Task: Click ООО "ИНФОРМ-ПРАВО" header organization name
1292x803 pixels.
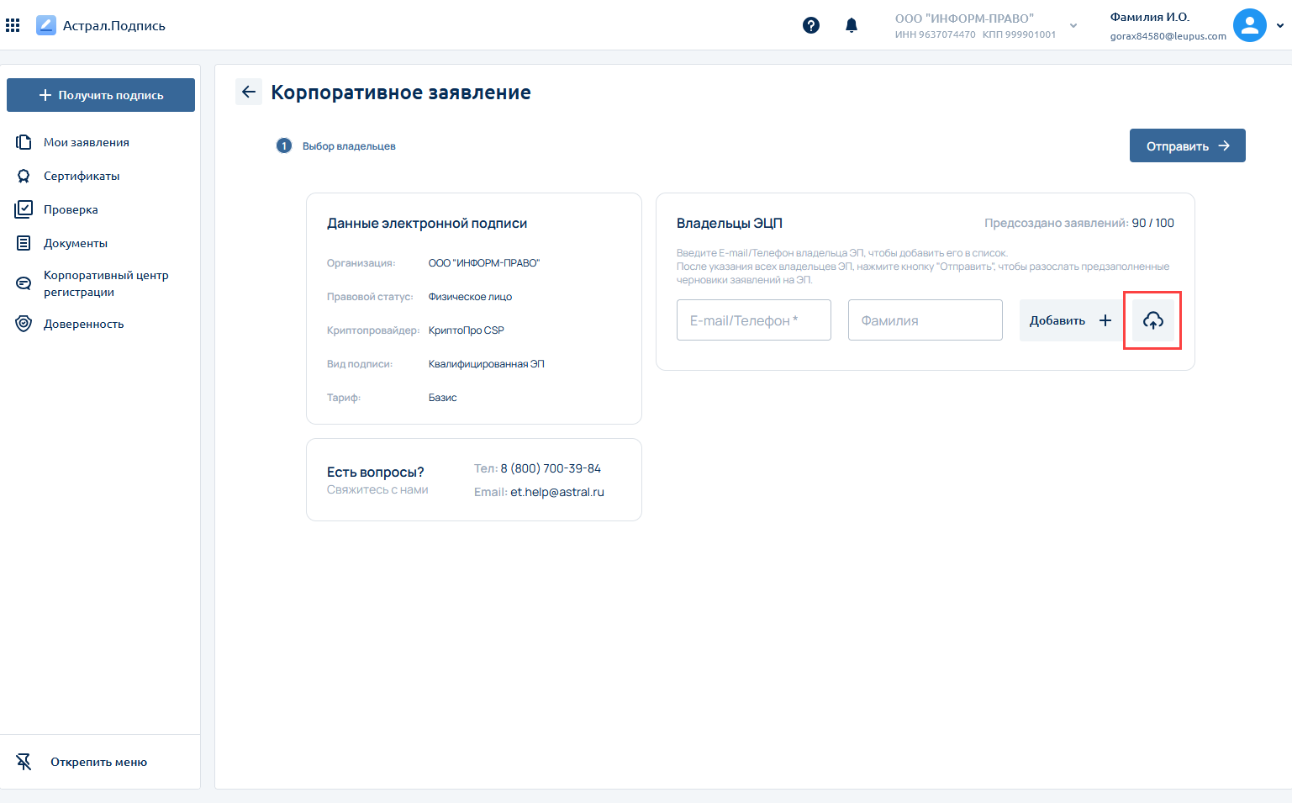Action: click(x=964, y=18)
